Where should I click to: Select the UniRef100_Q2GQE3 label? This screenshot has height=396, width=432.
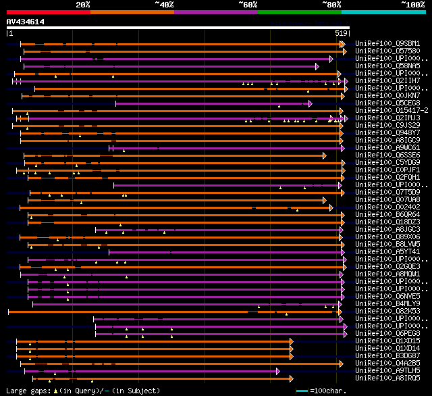pos(387,267)
